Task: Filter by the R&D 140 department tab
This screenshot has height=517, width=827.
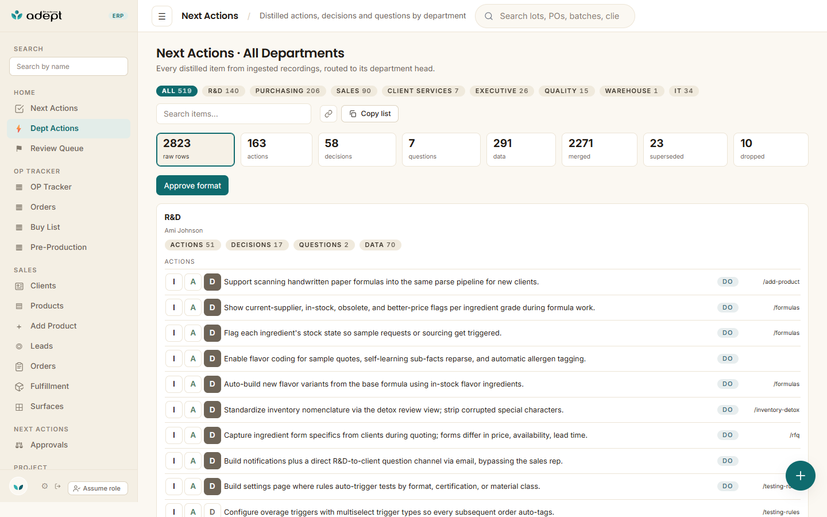Action: pos(223,91)
